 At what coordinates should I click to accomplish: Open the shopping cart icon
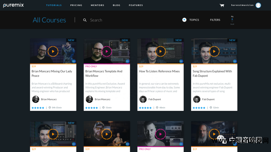(222, 5)
